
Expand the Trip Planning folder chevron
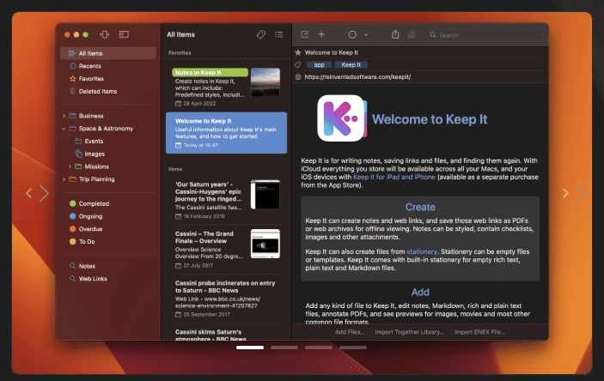(x=64, y=179)
